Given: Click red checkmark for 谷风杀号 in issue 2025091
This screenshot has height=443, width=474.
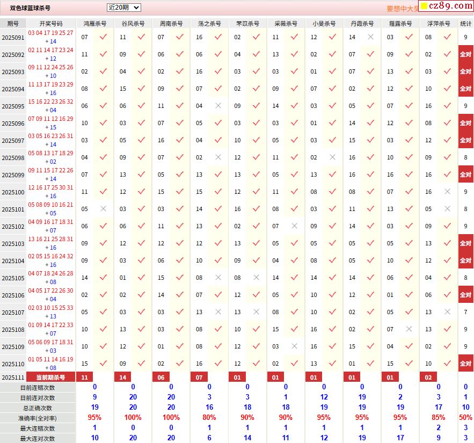Looking at the screenshot, I should coord(141,37).
